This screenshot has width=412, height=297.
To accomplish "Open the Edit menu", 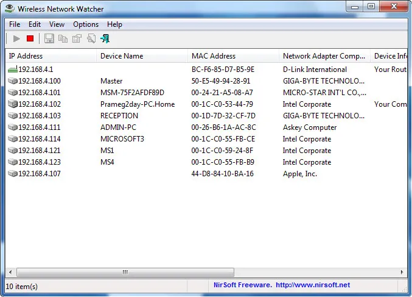I will coord(35,24).
